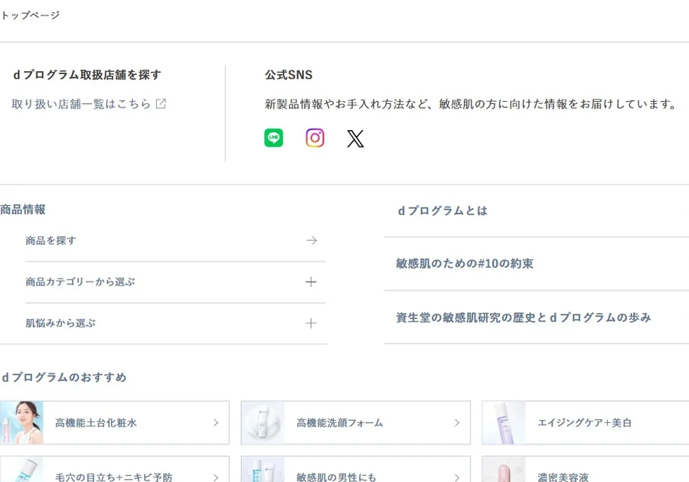689x482 pixels.
Task: Click 商品カテゴリーから選ぶ label text
Action: pos(80,282)
